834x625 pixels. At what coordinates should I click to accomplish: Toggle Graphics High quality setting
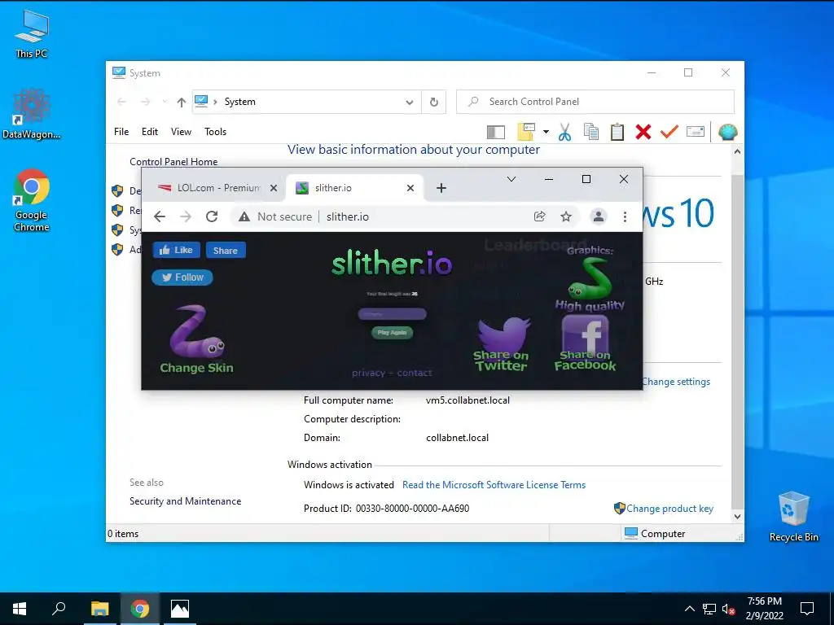click(x=590, y=278)
